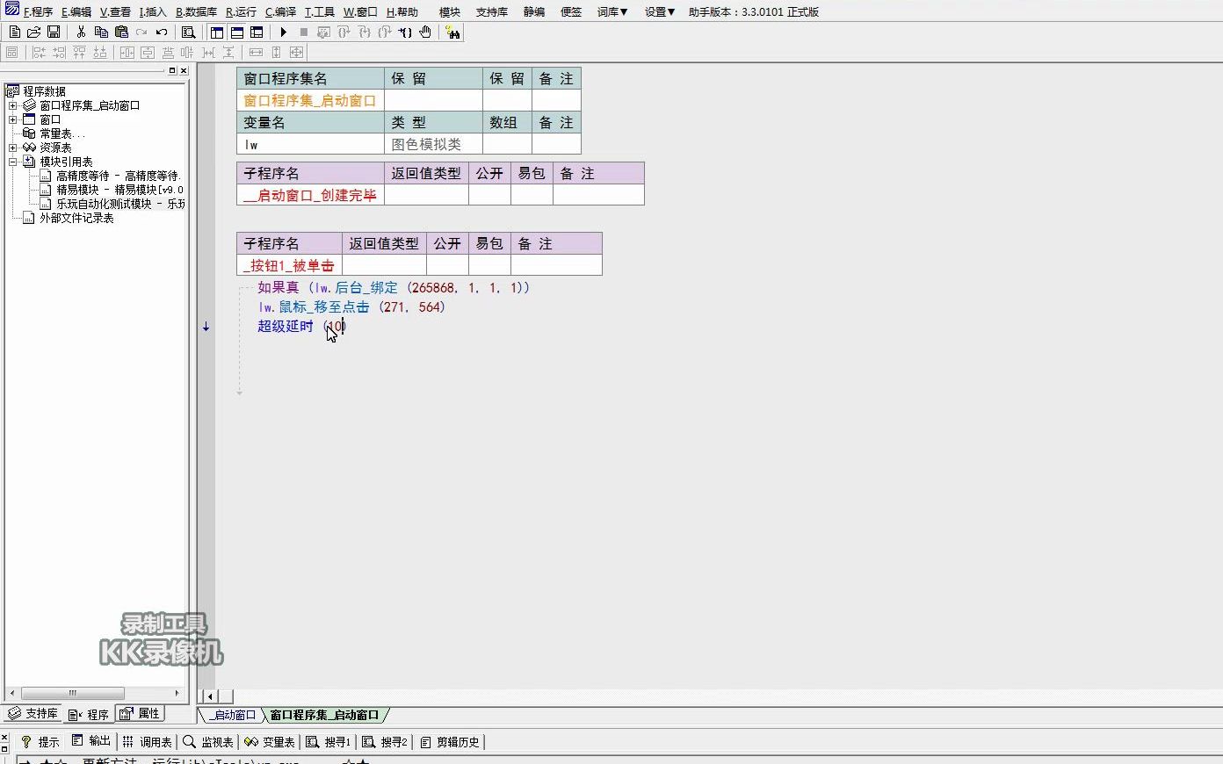Open the T.工具 menu
Screen dimensions: 1223x764
(320, 12)
